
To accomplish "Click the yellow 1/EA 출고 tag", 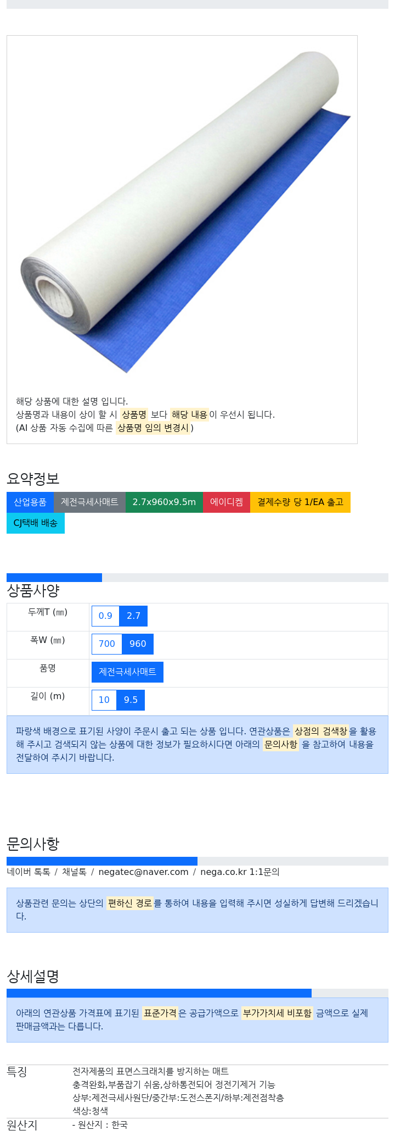I will tap(300, 502).
